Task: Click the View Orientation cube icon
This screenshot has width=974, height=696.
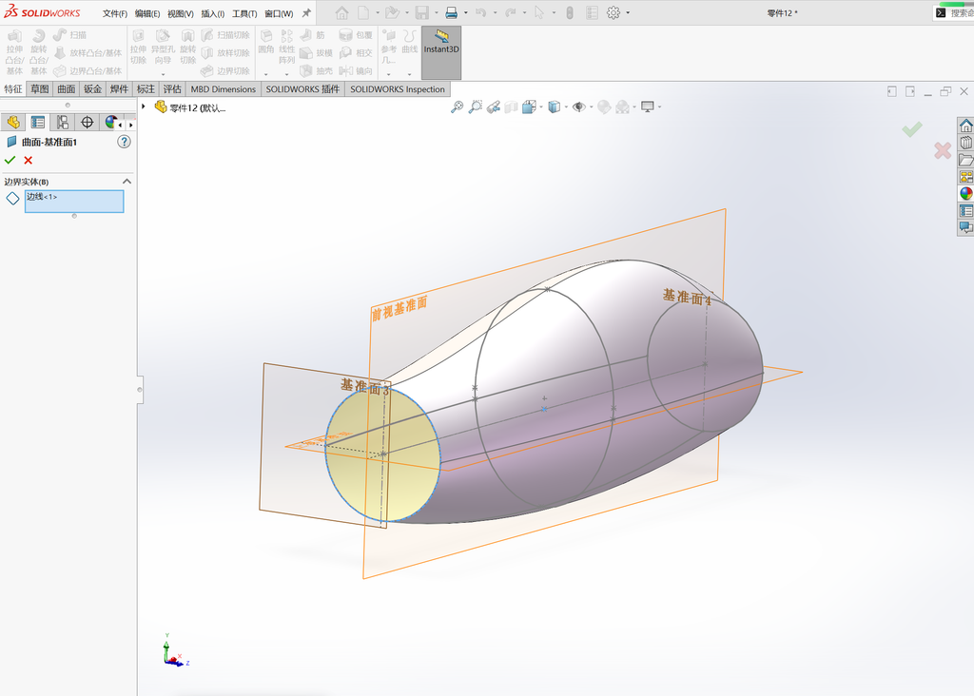Action: click(529, 106)
